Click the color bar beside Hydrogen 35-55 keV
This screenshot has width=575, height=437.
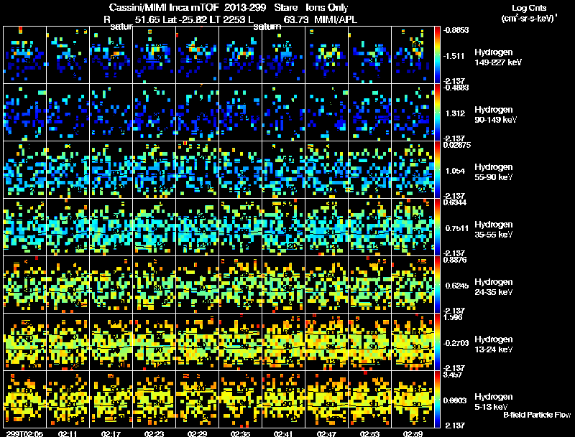click(x=437, y=227)
